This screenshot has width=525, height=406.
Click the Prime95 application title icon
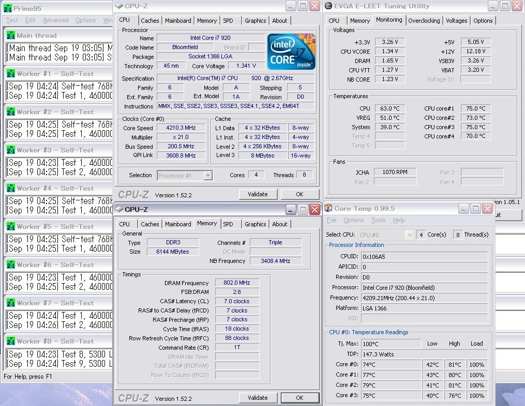click(7, 9)
